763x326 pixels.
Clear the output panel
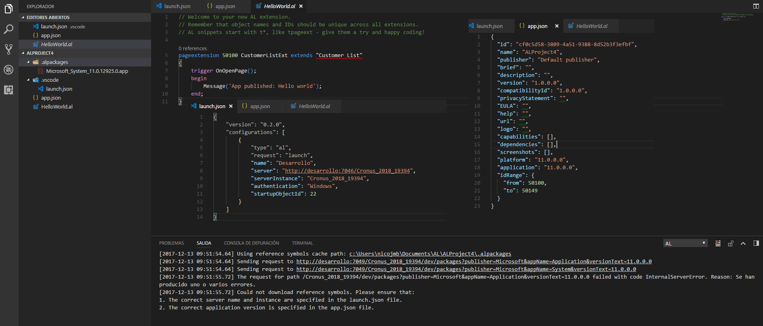[x=718, y=243]
